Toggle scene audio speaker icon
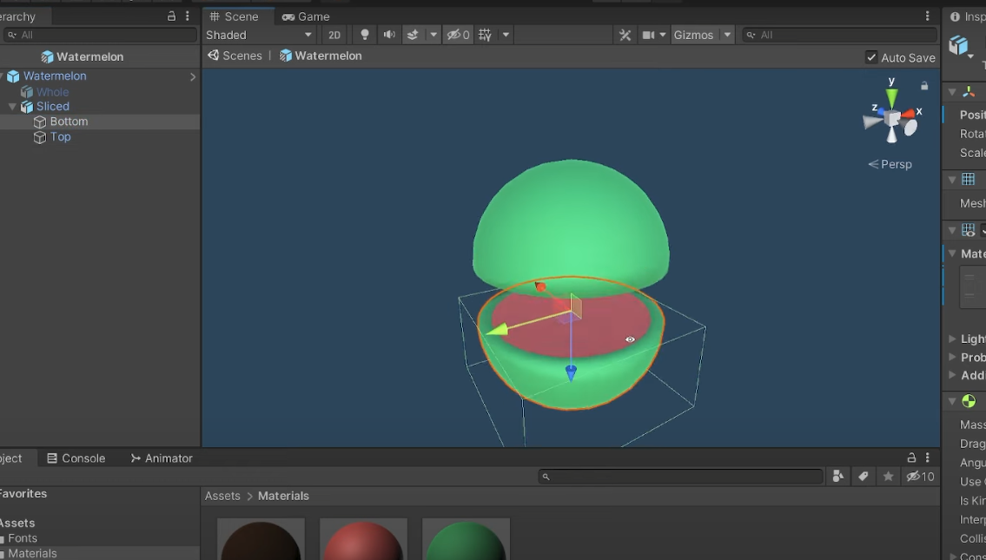Screen dimensions: 986x560 (389, 35)
